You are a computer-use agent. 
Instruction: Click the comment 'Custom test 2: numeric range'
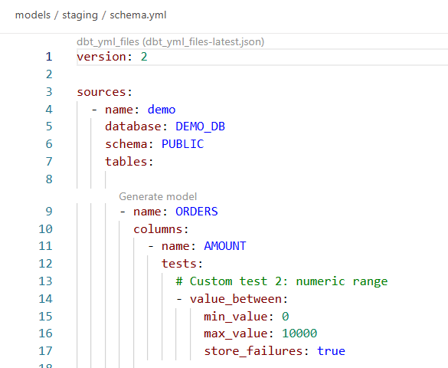point(289,281)
